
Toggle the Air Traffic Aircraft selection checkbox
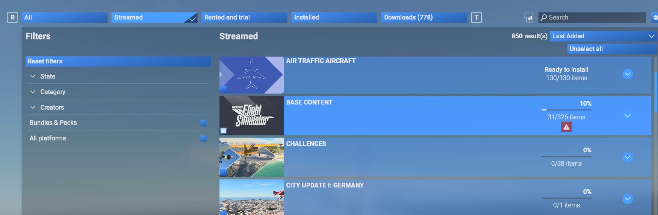pyautogui.click(x=223, y=89)
